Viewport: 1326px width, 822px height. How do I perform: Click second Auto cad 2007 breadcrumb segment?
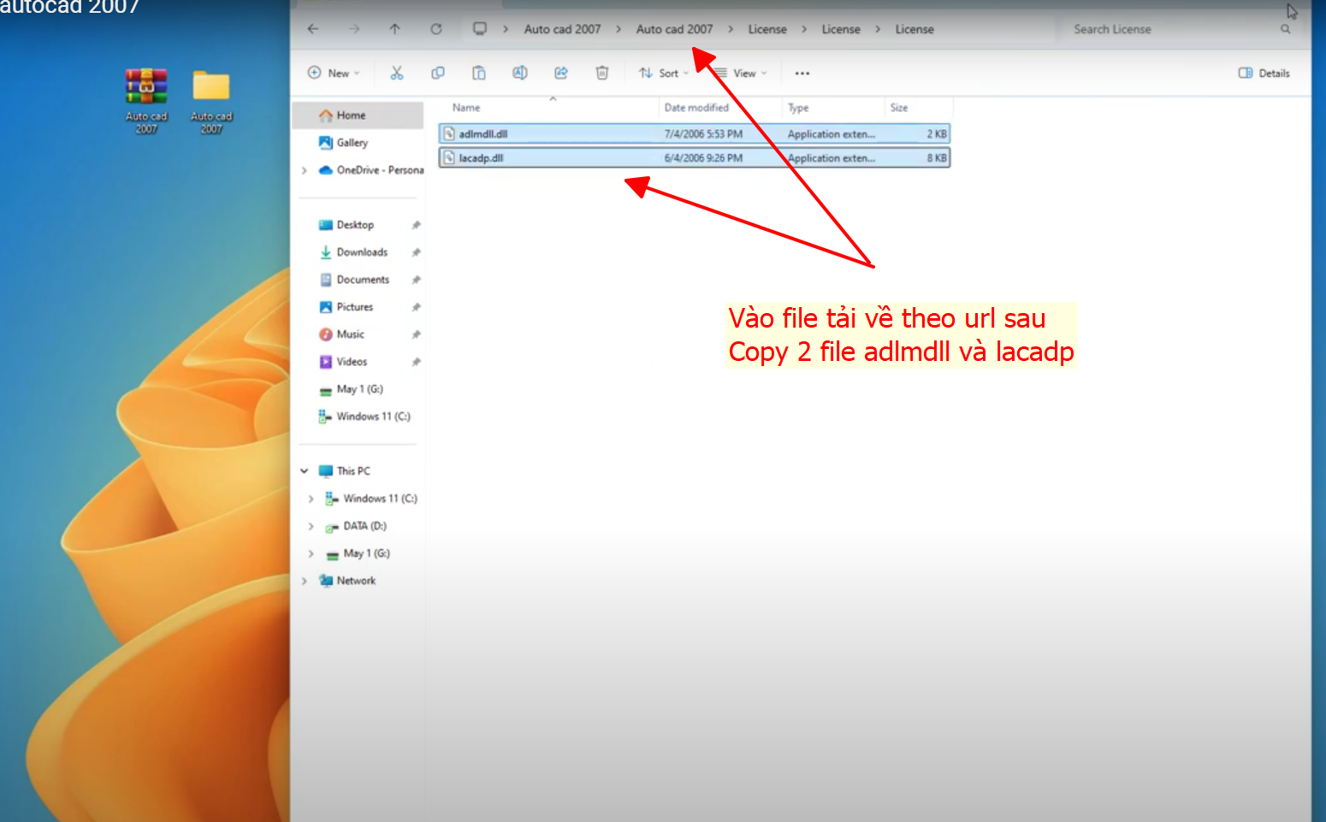click(x=674, y=29)
